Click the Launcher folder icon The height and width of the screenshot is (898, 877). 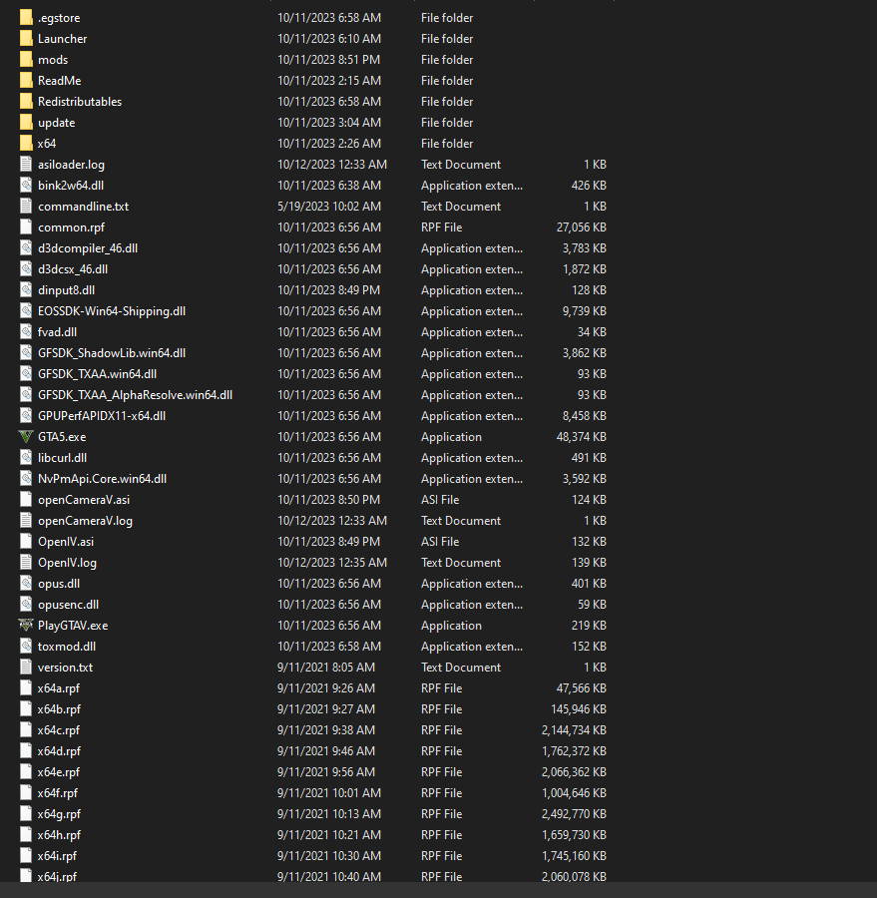[x=26, y=39]
